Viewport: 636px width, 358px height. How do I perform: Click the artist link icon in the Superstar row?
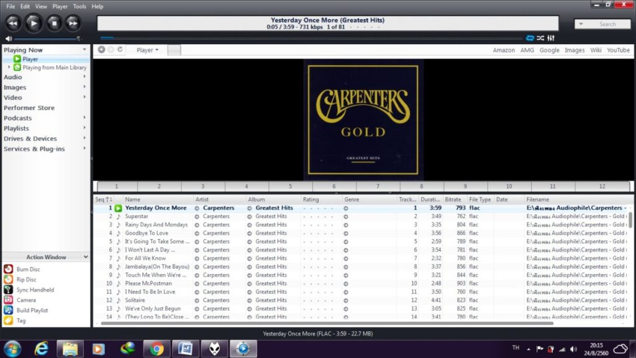pyautogui.click(x=197, y=217)
